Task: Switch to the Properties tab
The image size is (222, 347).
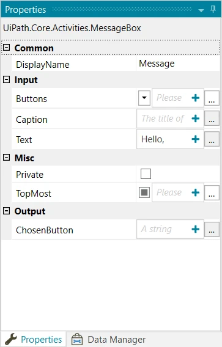Action: click(x=33, y=339)
